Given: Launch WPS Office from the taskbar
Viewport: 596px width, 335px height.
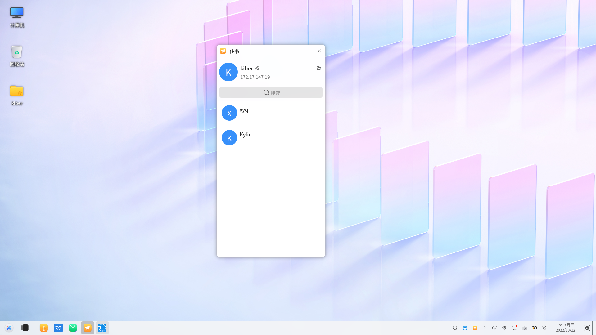Looking at the screenshot, I should [58, 328].
